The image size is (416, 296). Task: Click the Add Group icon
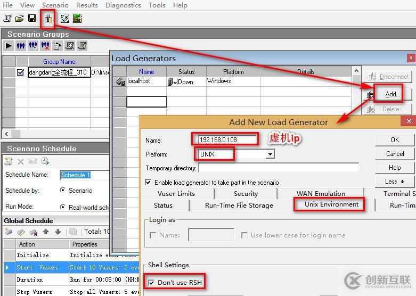pos(33,46)
